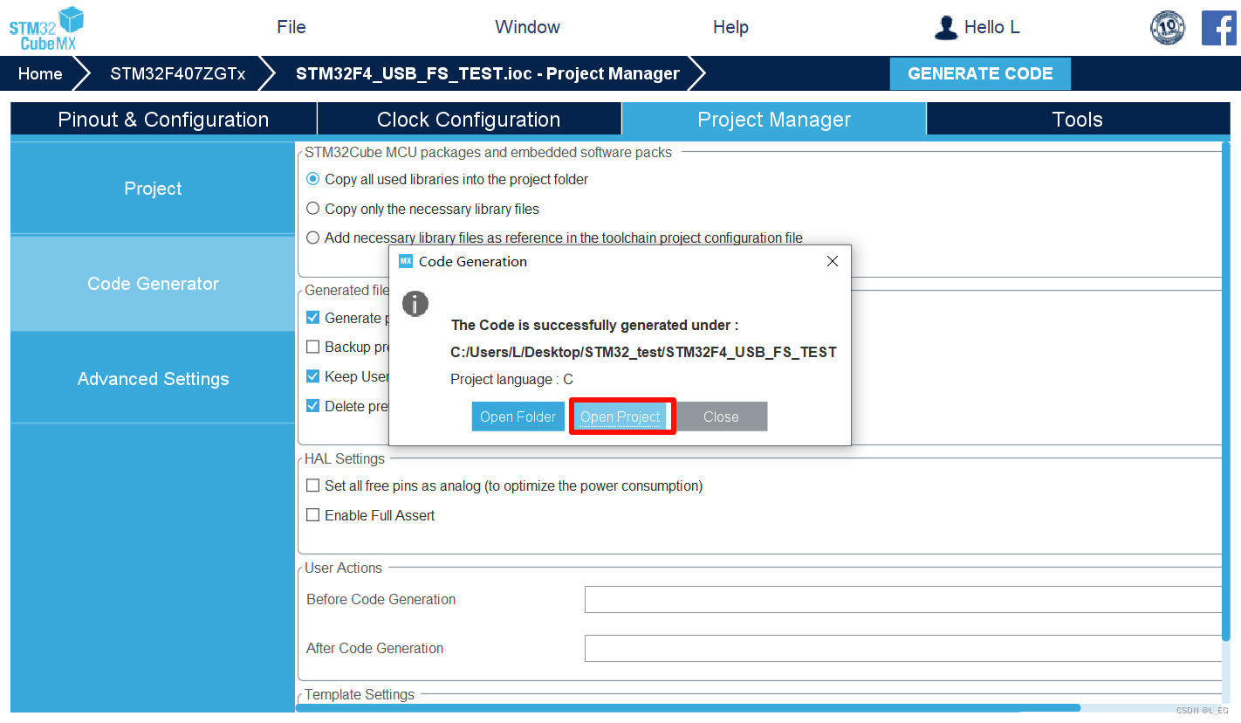Click the After Code Generation input field
Viewport: 1241px width, 723px height.
click(x=903, y=649)
